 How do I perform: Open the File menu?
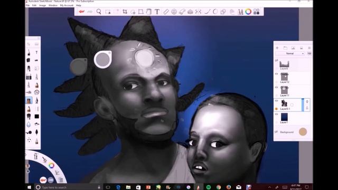(x=28, y=5)
